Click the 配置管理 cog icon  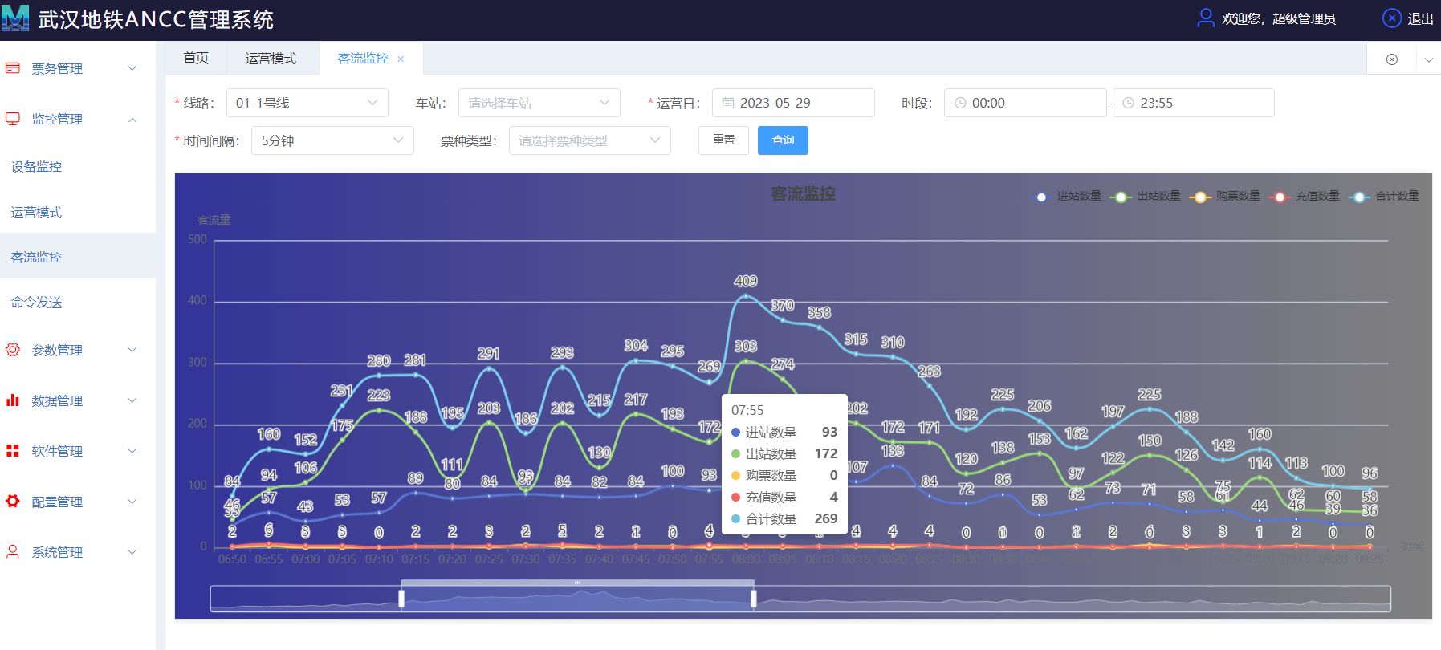click(13, 502)
